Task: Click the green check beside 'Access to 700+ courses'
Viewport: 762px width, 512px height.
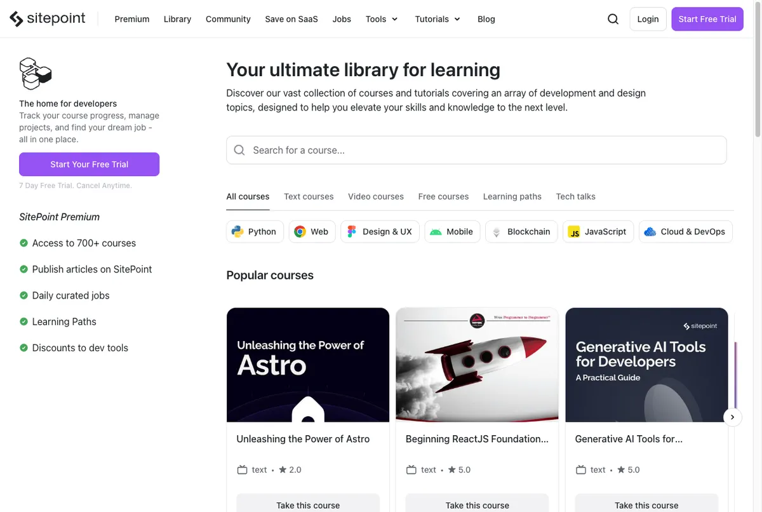Action: click(x=23, y=243)
